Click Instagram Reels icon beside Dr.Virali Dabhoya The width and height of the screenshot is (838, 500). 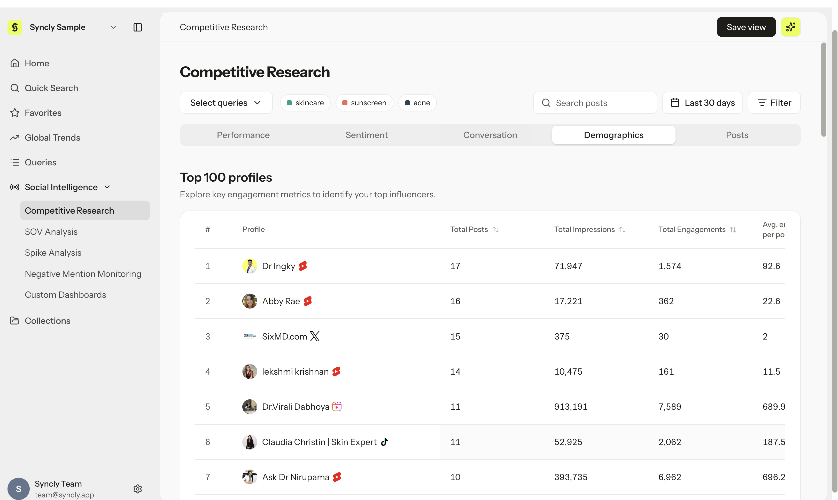337,406
